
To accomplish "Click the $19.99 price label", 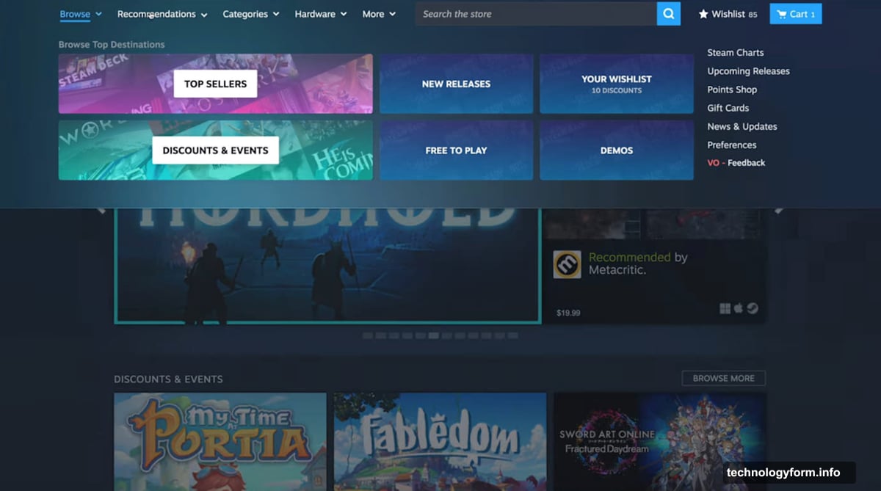I will 568,313.
